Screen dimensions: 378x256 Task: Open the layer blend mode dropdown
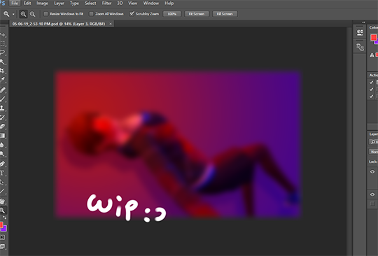click(374, 152)
